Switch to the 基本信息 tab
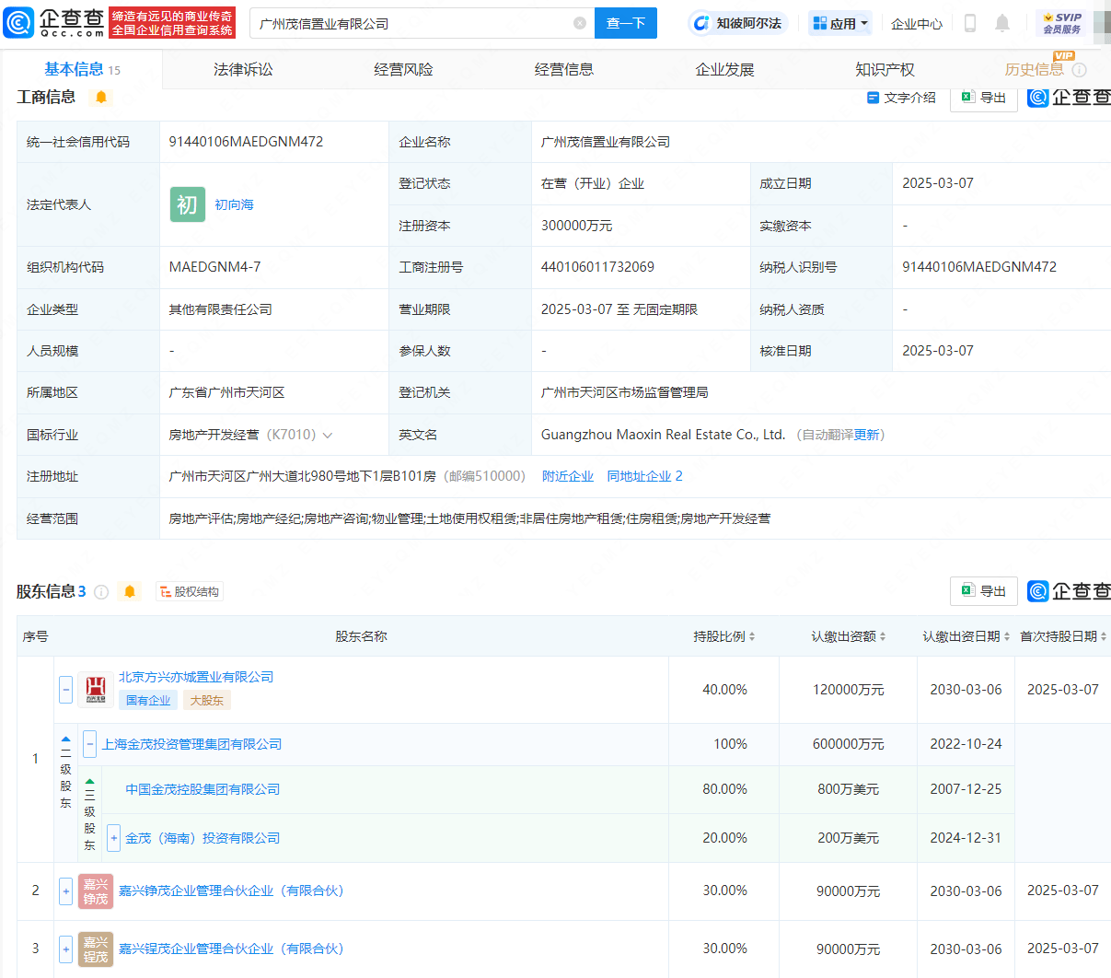 (x=82, y=69)
